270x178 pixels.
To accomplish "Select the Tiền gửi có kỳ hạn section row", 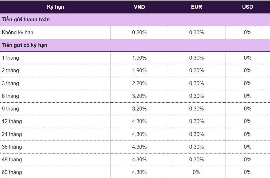I will (x=25, y=45).
